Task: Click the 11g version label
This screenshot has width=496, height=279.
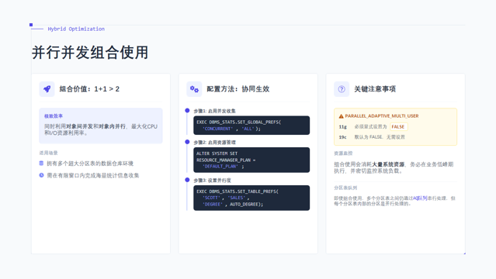Action: 343,126
